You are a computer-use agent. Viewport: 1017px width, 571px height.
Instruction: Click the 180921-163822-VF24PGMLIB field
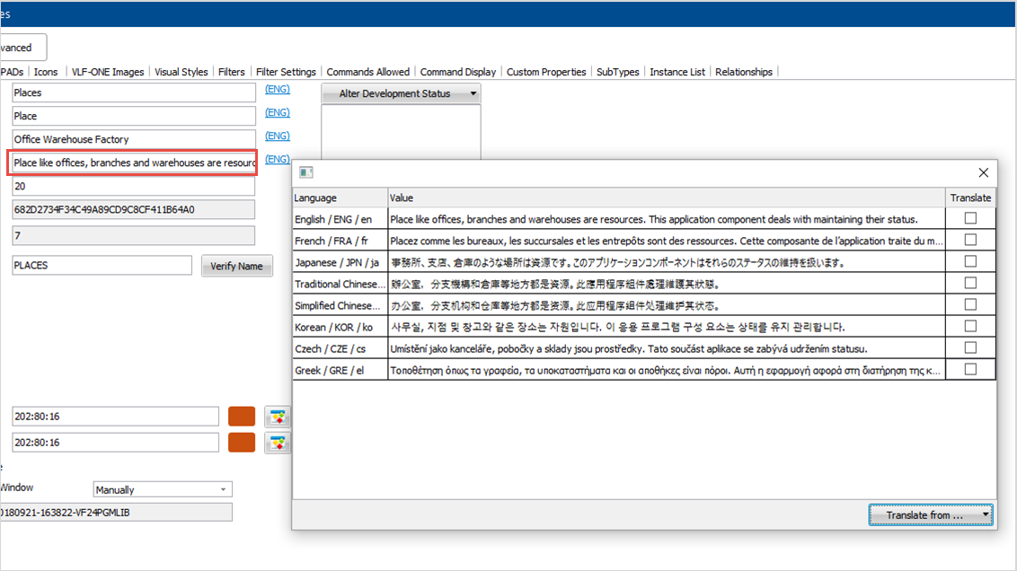[116, 513]
